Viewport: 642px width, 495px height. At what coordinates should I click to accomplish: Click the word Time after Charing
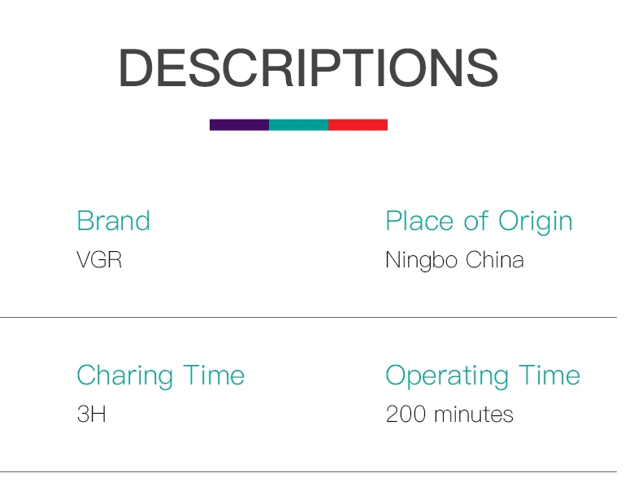pyautogui.click(x=213, y=376)
